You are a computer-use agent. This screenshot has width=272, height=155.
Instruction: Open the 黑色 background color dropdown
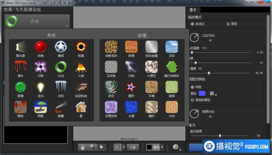click(x=162, y=147)
